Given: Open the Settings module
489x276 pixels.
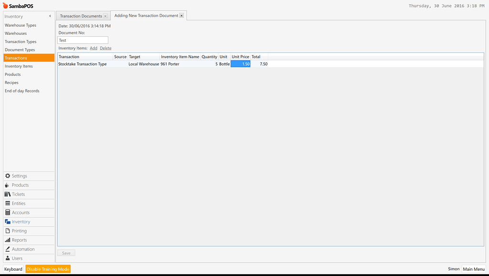Looking at the screenshot, I should tap(19, 175).
